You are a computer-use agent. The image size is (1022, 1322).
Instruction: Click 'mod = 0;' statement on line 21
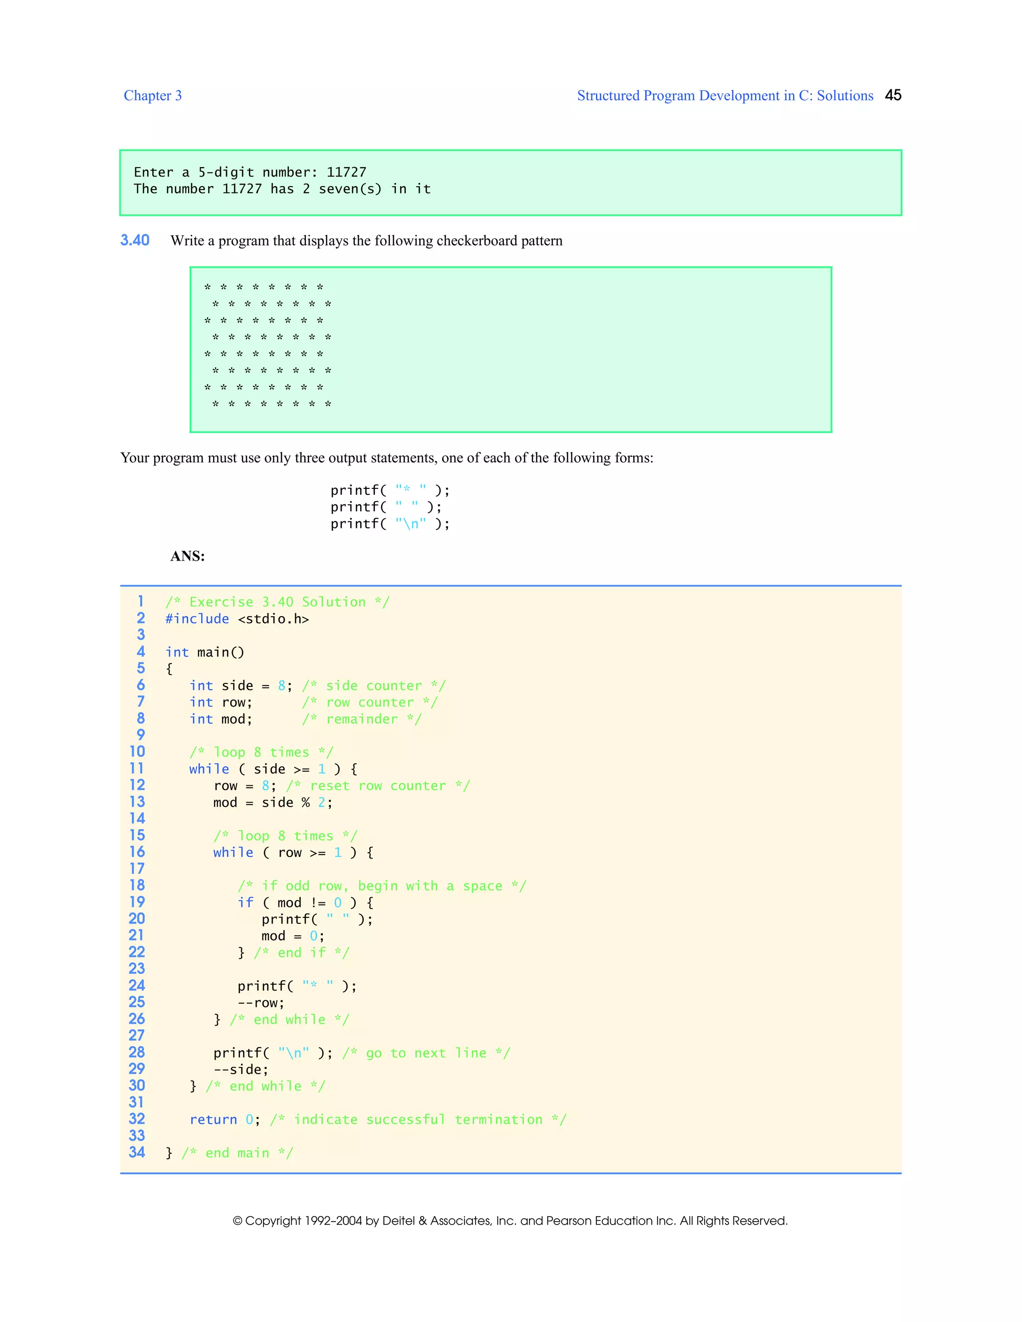(x=293, y=936)
